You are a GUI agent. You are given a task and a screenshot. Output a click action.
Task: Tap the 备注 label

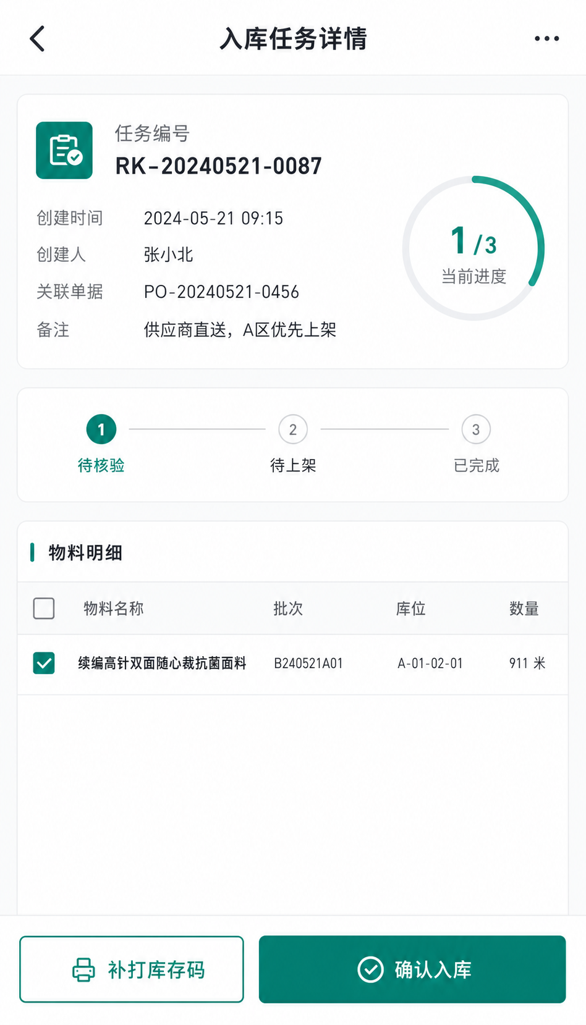click(53, 330)
